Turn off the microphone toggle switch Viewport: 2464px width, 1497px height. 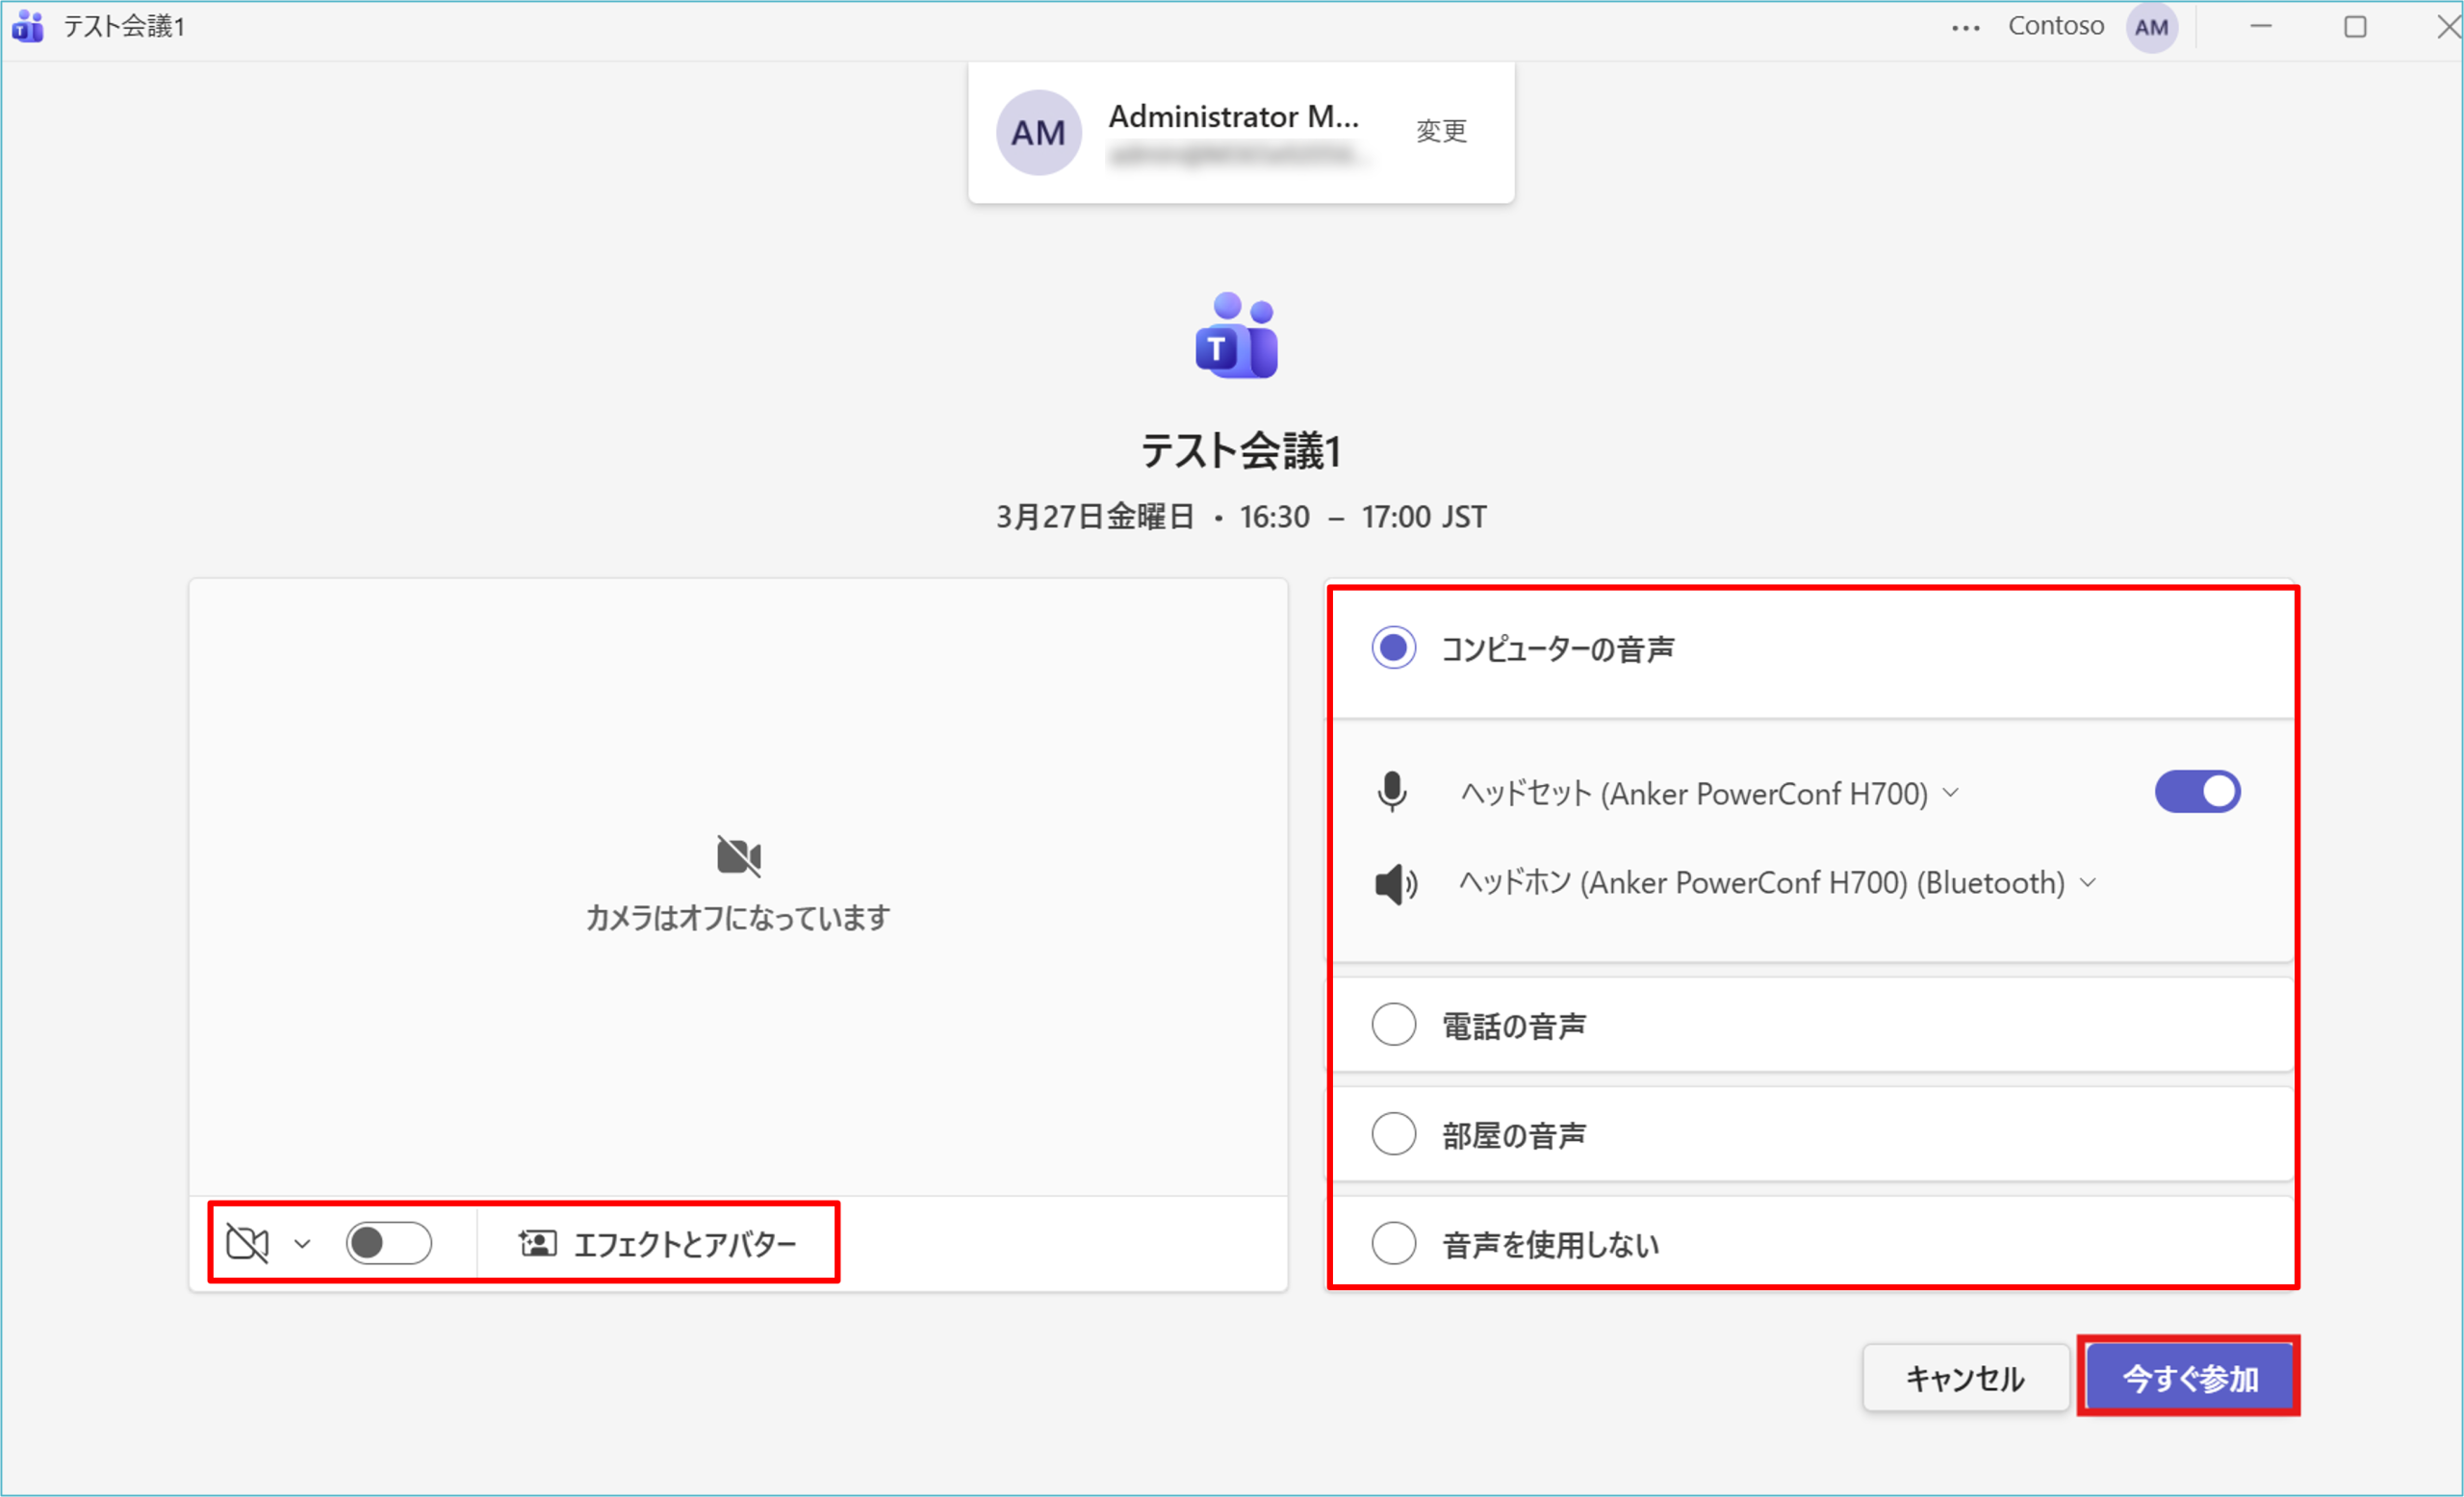[2197, 793]
